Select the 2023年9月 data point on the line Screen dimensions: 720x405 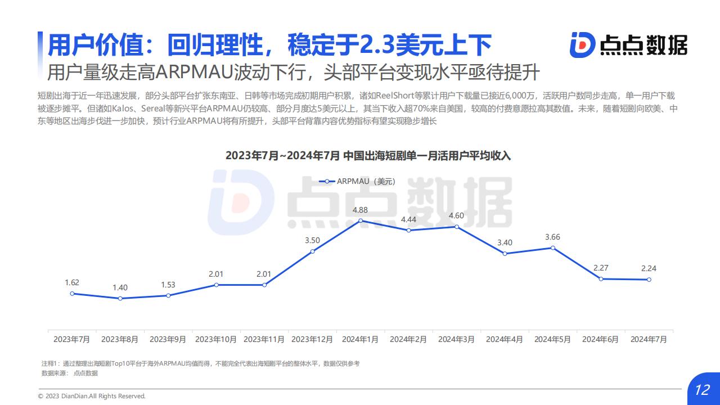point(168,295)
